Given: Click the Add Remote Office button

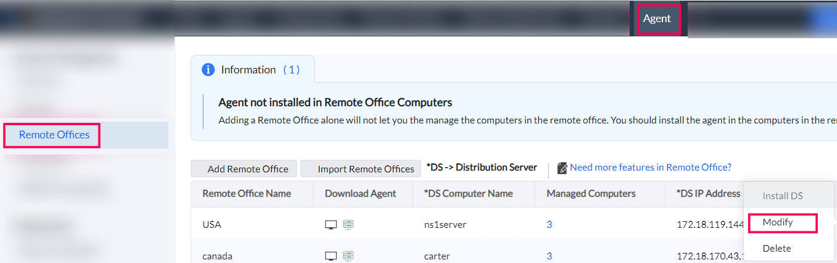Looking at the screenshot, I should coord(247,169).
